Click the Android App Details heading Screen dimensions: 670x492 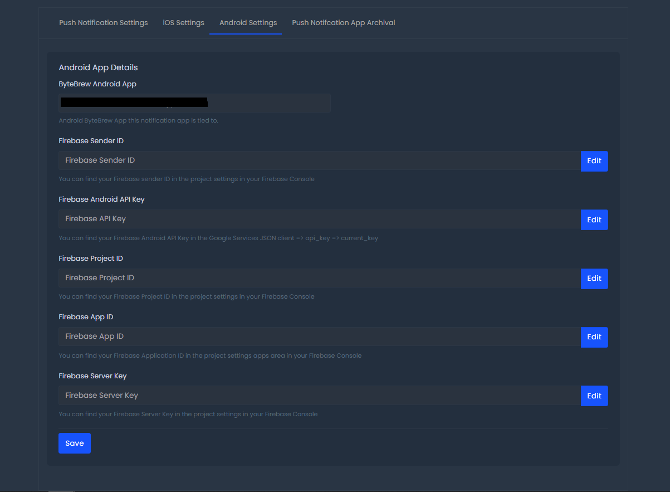[x=98, y=67]
